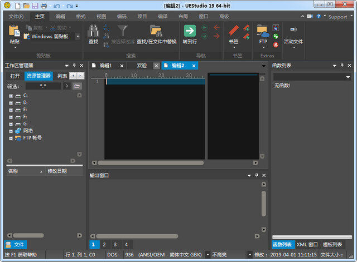Click the redo arrow in title bar
Image resolution: width=357 pixels, height=262 pixels.
[x=70, y=6]
